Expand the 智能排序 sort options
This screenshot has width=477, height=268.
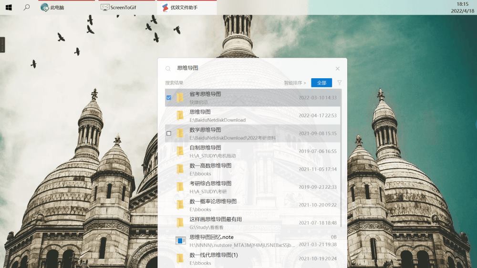coord(295,83)
